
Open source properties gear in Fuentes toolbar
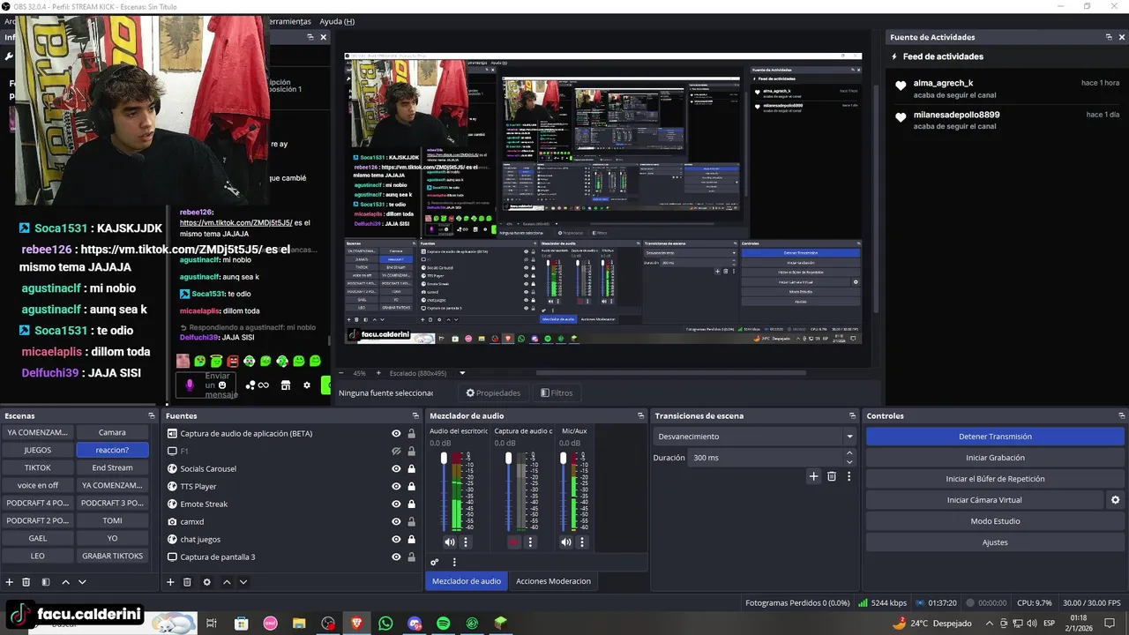tap(207, 582)
